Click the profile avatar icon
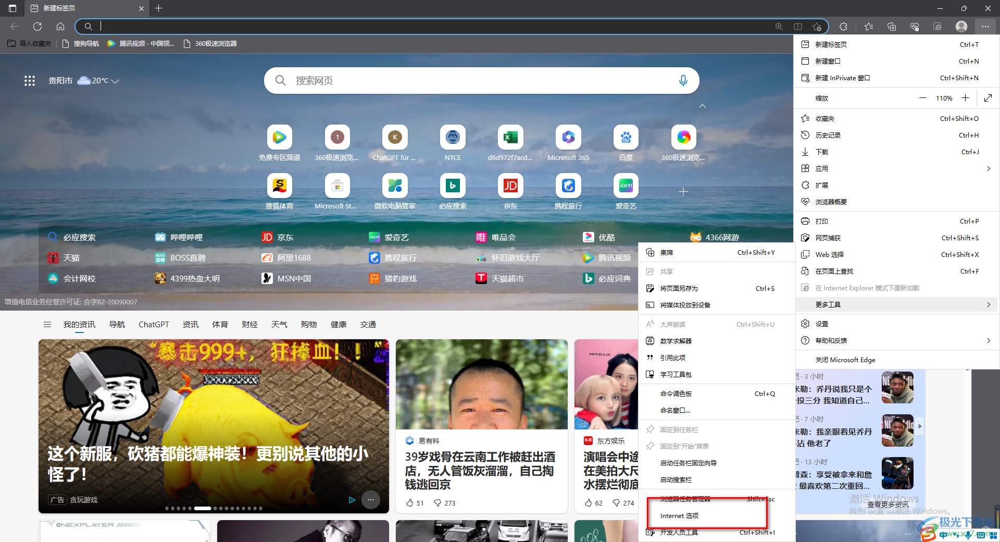The image size is (1000, 542). (x=961, y=27)
